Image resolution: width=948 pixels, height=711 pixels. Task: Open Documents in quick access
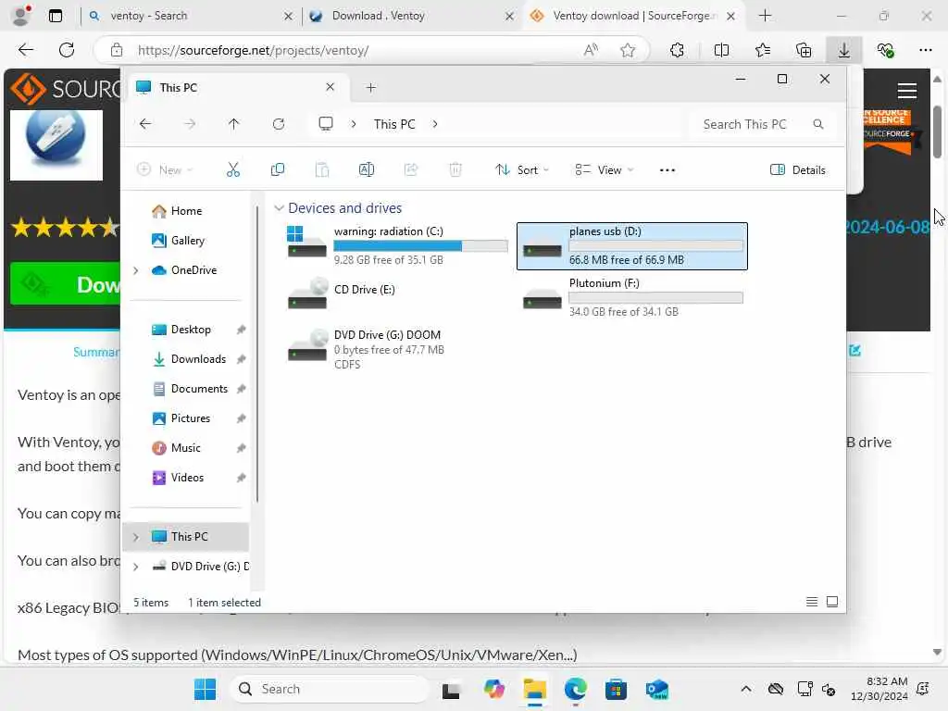pyautogui.click(x=199, y=389)
